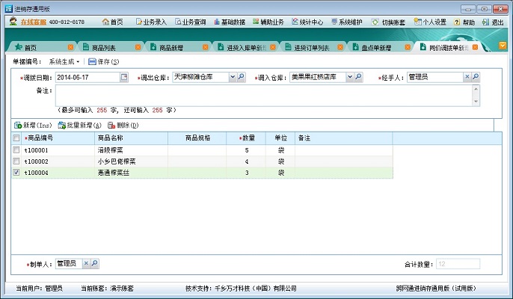This screenshot has height=299, width=513.
Task: Clear the 经手人 field with the X icon
Action: (x=467, y=77)
